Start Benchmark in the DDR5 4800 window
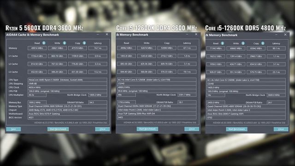This screenshot has height=166, width=295. 236,129
